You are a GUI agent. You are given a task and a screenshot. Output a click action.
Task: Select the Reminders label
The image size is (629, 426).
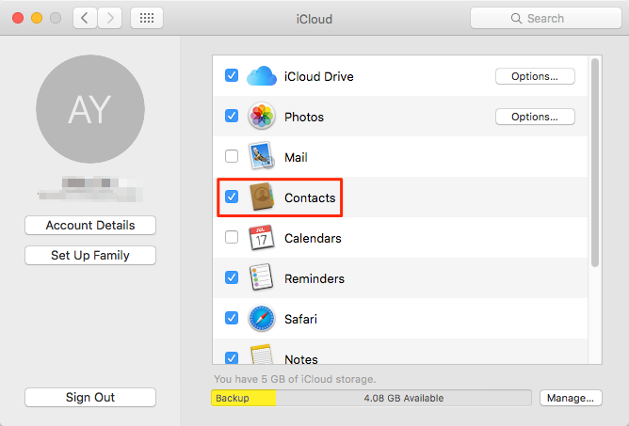[314, 279]
